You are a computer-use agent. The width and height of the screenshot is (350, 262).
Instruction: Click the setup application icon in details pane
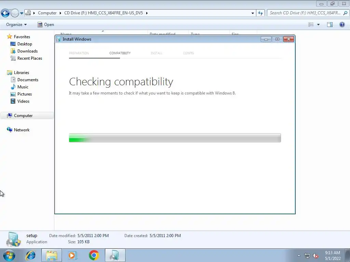click(14, 239)
